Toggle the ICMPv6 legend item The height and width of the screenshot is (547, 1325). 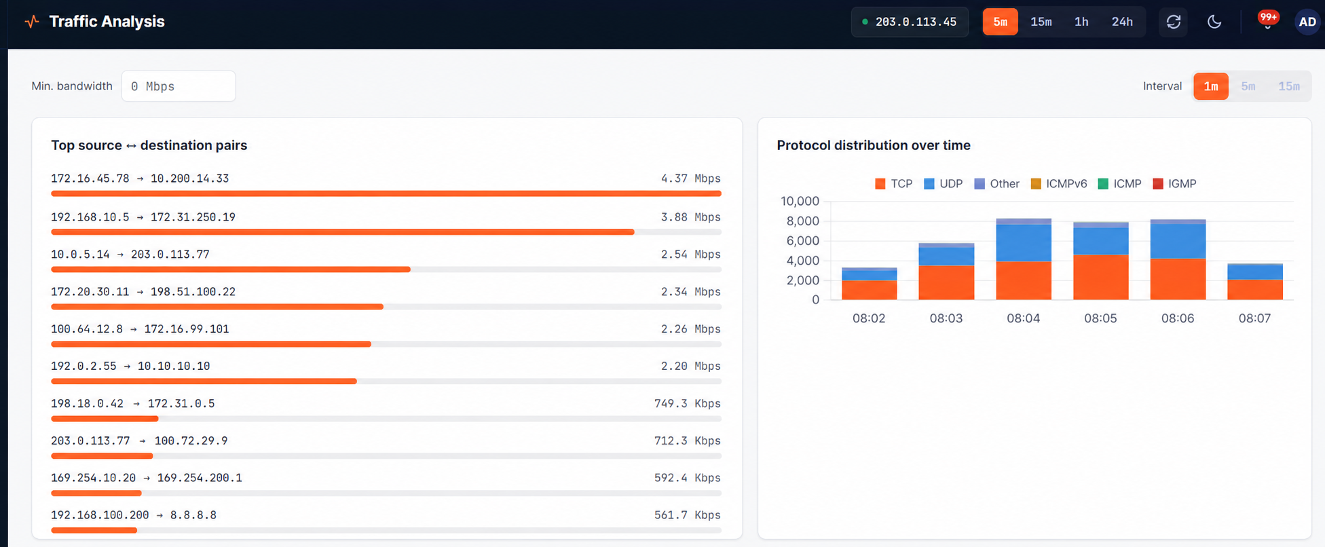tap(1059, 184)
